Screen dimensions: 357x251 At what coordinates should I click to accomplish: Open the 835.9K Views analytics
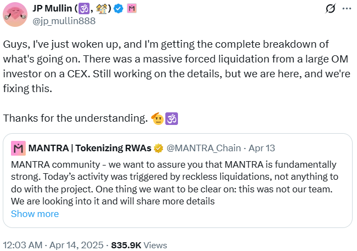click(x=139, y=245)
